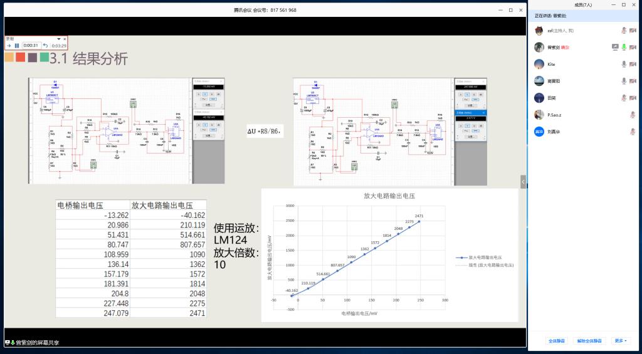642x354 pixels.
Task: Click the camera icon next to Kite
Action: coord(633,64)
